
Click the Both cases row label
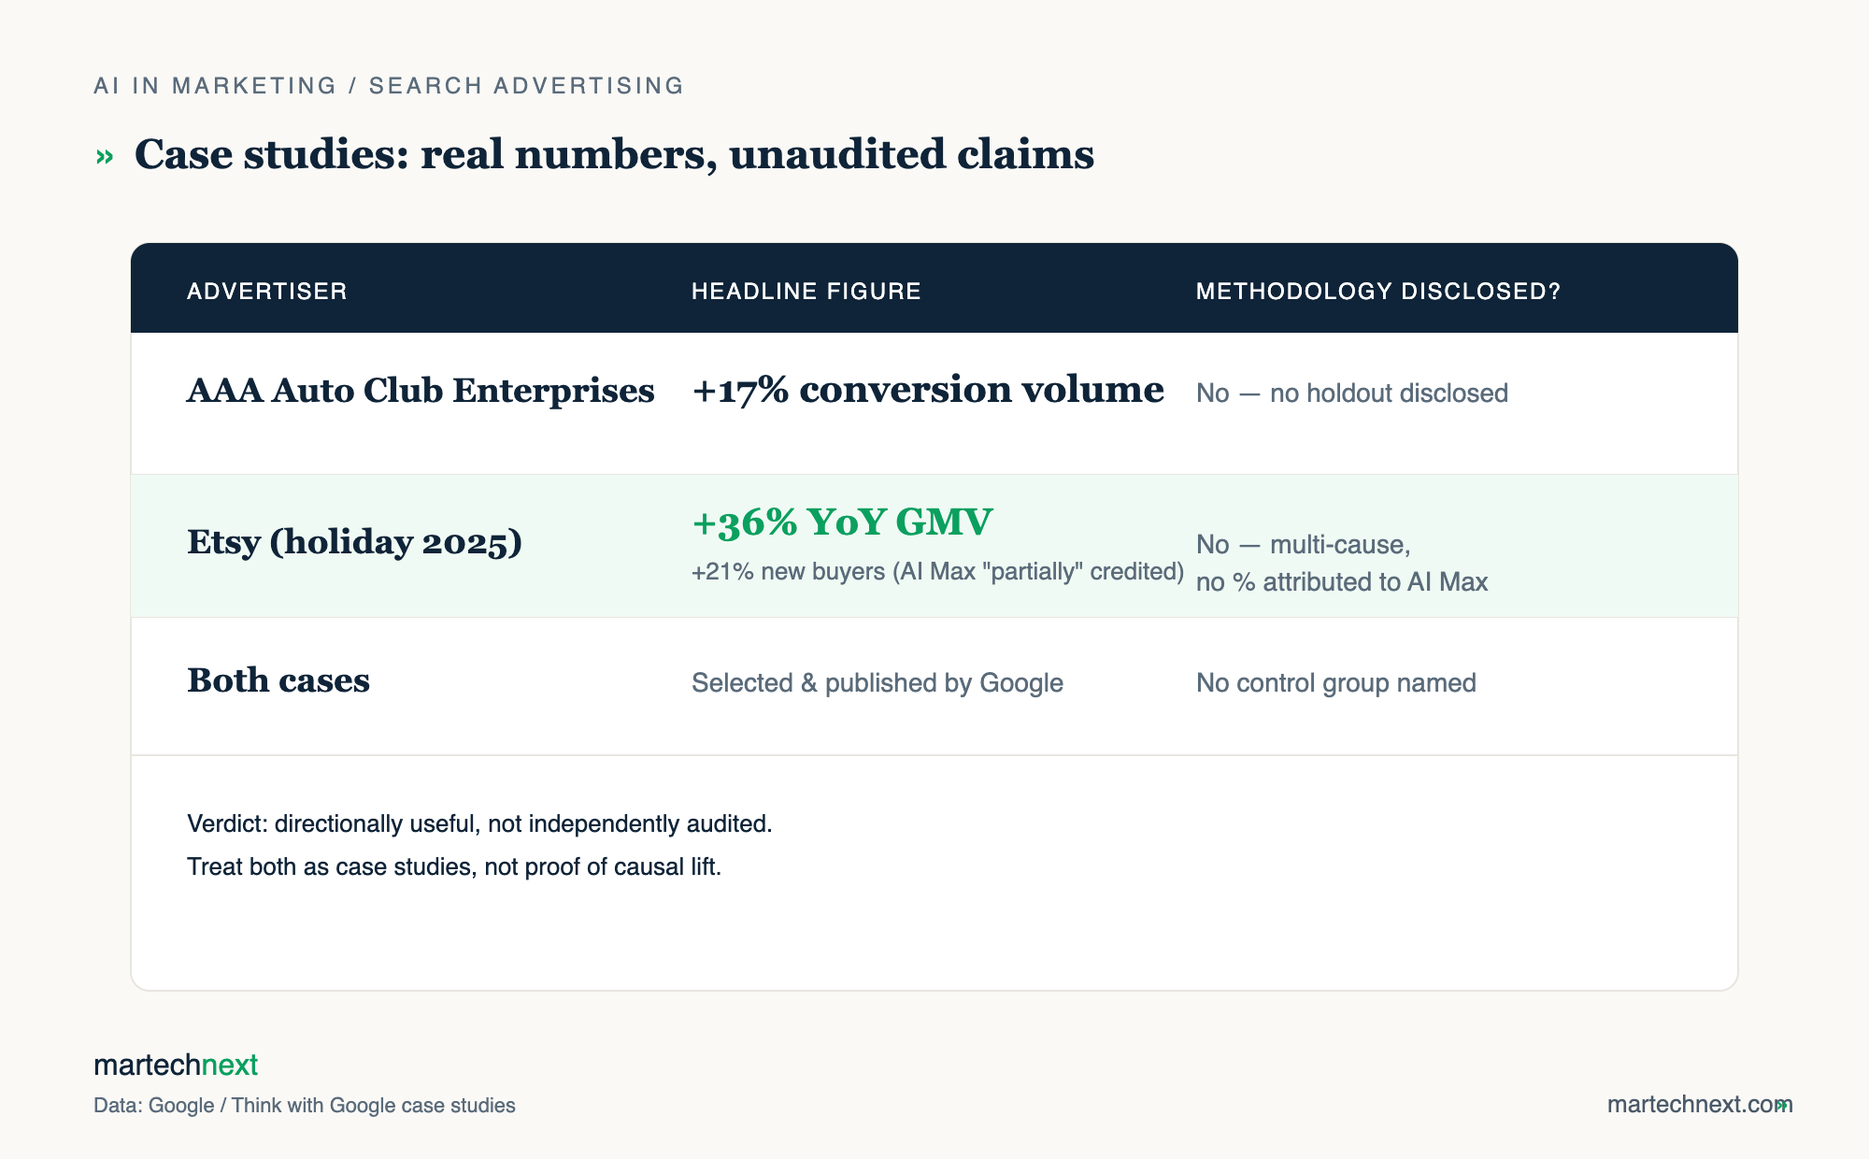point(278,680)
